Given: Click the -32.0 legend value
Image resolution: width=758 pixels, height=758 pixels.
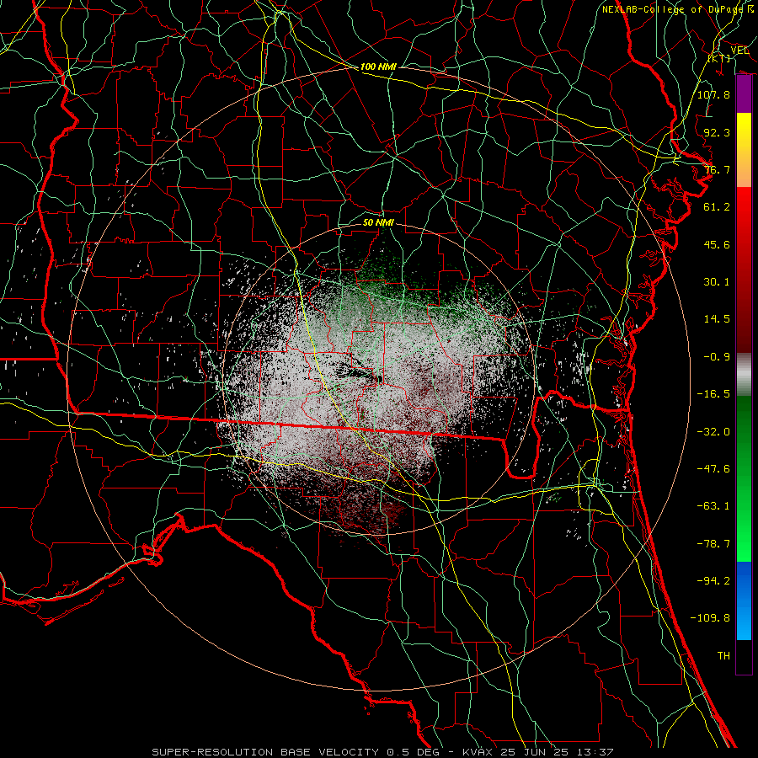Looking at the screenshot, I should (x=713, y=432).
